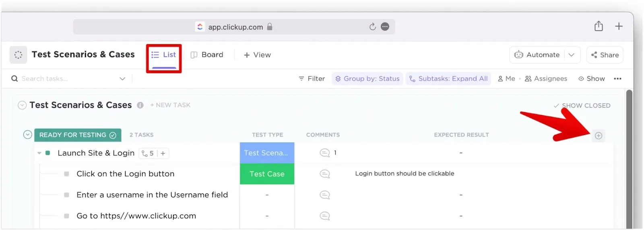Click the info icon beside list title
The width and height of the screenshot is (644, 230).
tap(140, 105)
